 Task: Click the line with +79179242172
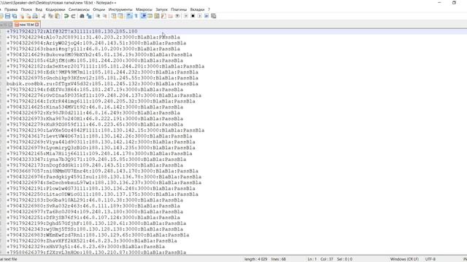point(72,31)
